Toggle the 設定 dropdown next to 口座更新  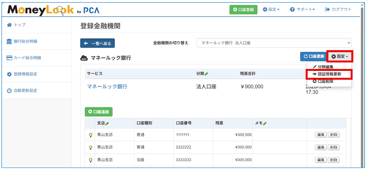pos(340,56)
